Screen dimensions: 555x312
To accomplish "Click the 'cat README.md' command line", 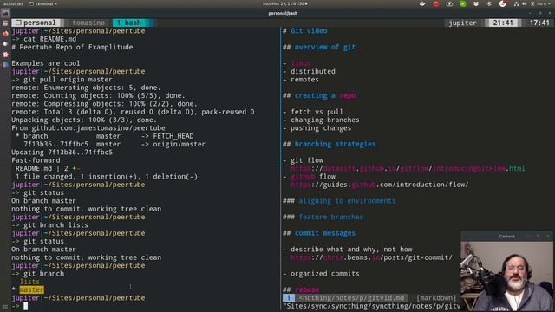I will [x=49, y=39].
